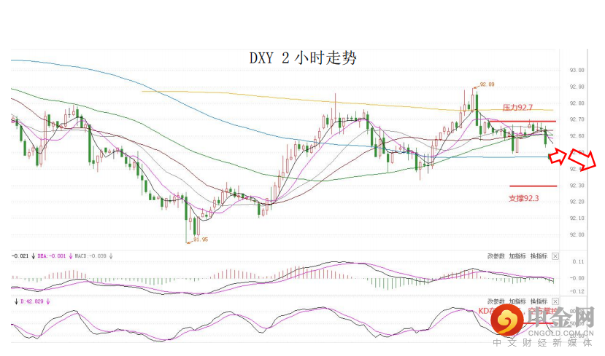This screenshot has width=605, height=356.
Task: Click the -0.12 MACD axis label
Action: pyautogui.click(x=577, y=291)
